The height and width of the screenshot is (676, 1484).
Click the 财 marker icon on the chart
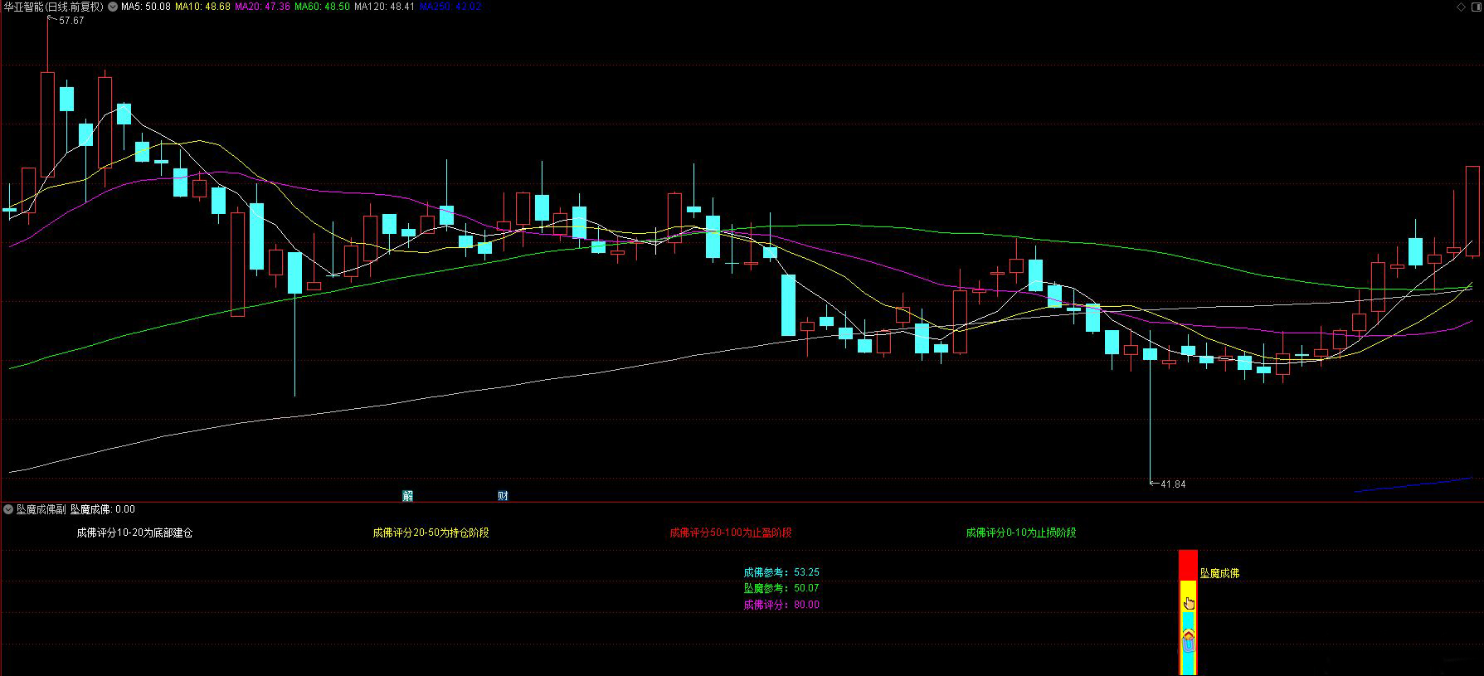tap(503, 496)
